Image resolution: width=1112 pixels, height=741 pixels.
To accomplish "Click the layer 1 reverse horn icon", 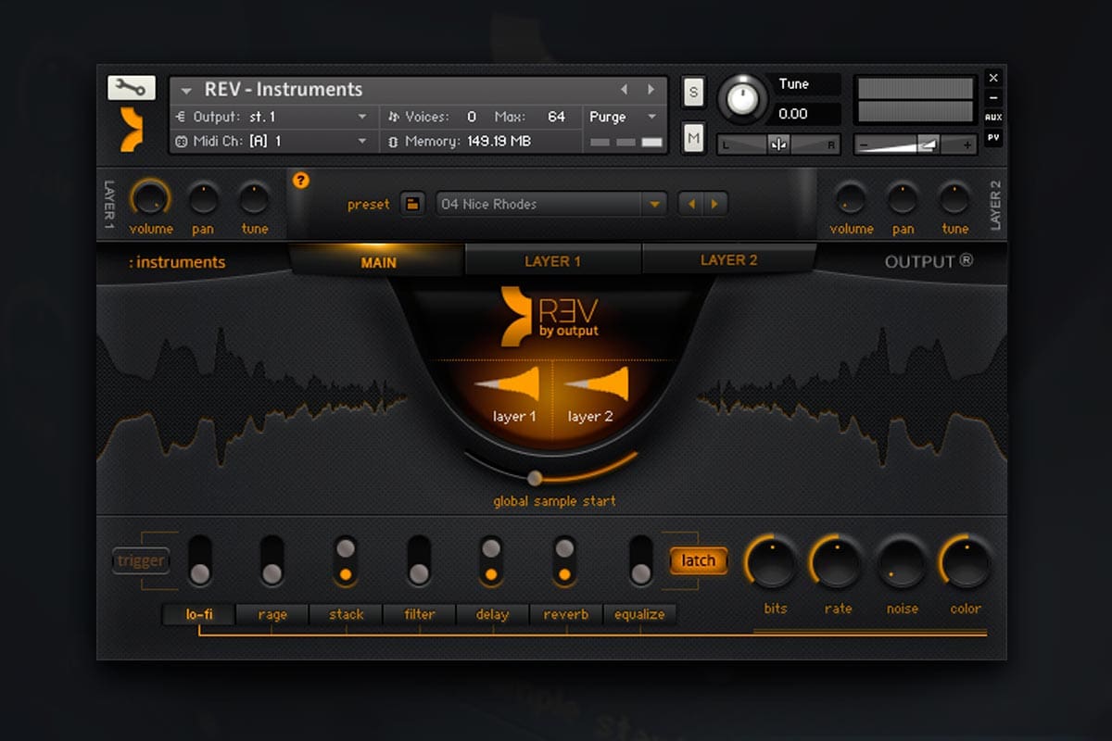I will [x=507, y=384].
